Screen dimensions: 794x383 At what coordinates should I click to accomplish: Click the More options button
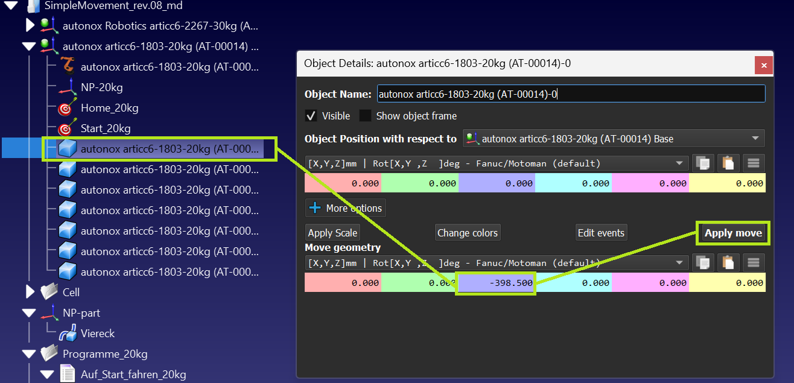tap(346, 208)
